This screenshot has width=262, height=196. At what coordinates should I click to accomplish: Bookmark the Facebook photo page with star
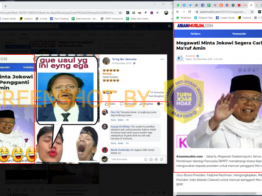120,13
